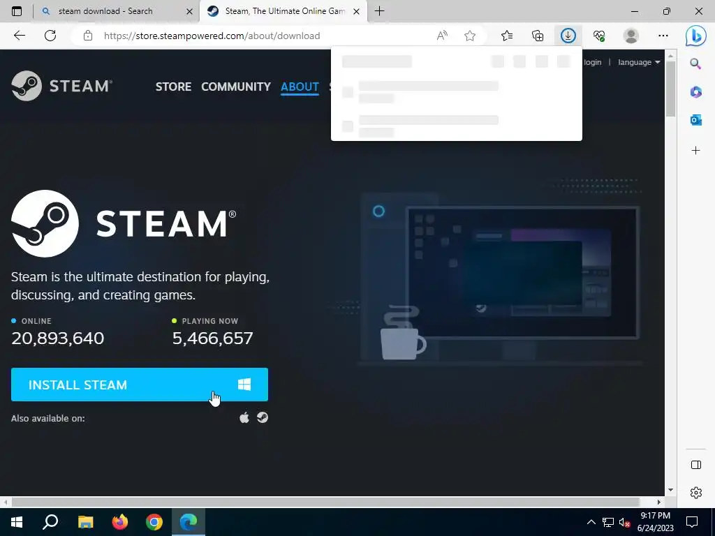Viewport: 715px width, 536px height.
Task: Open Windows Start menu
Action: coord(17,522)
